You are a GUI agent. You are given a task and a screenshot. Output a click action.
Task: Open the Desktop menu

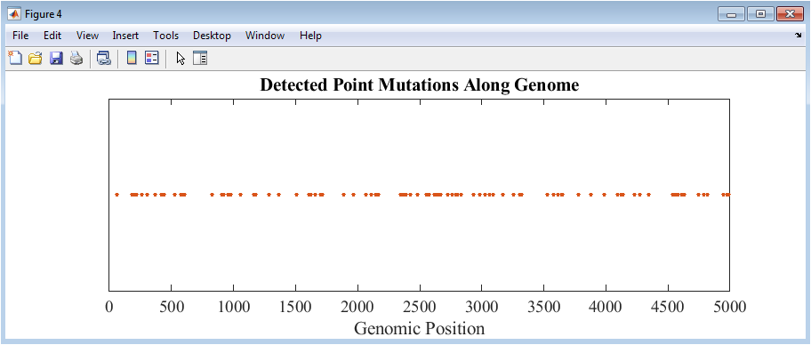(212, 36)
